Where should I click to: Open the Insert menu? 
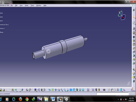click(x=26, y=5)
